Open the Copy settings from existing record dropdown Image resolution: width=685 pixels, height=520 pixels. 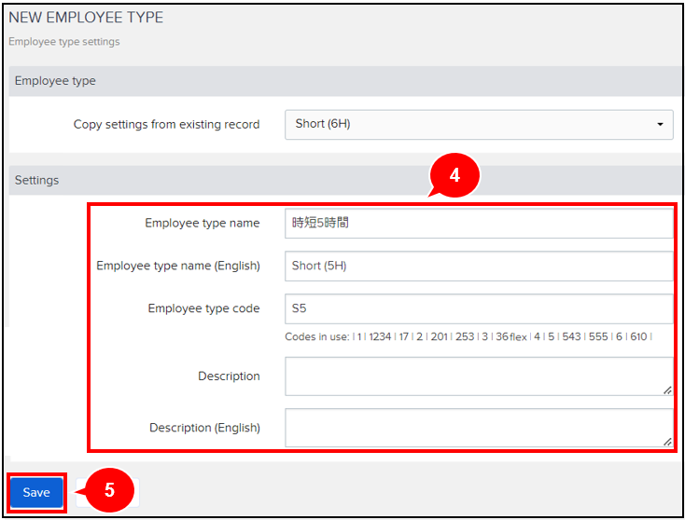478,124
